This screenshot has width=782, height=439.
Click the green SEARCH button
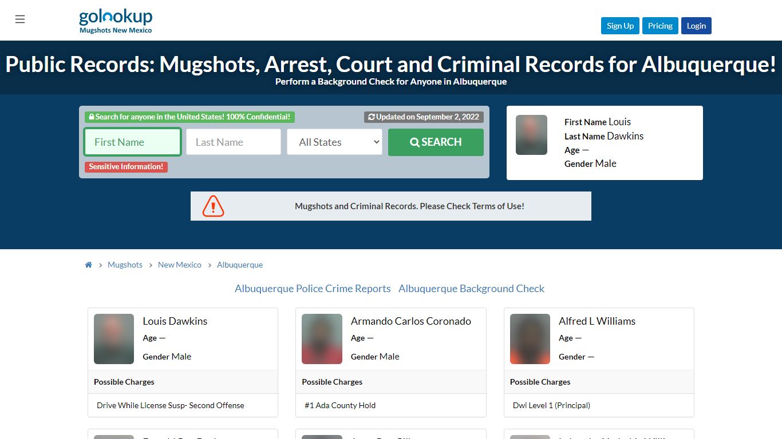[436, 142]
